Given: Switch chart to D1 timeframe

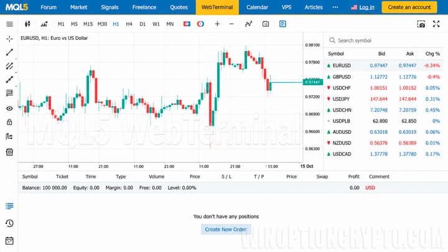Looking at the screenshot, I should [142, 24].
